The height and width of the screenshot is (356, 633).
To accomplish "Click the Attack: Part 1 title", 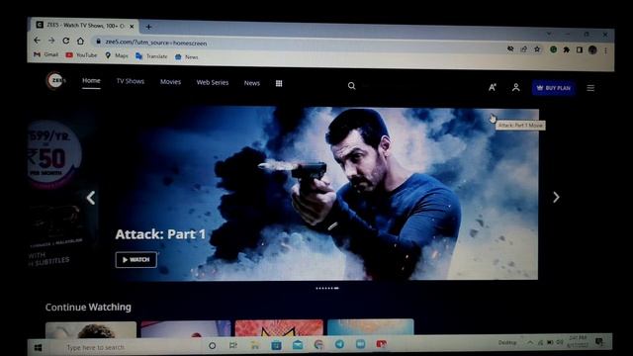I will coord(160,234).
